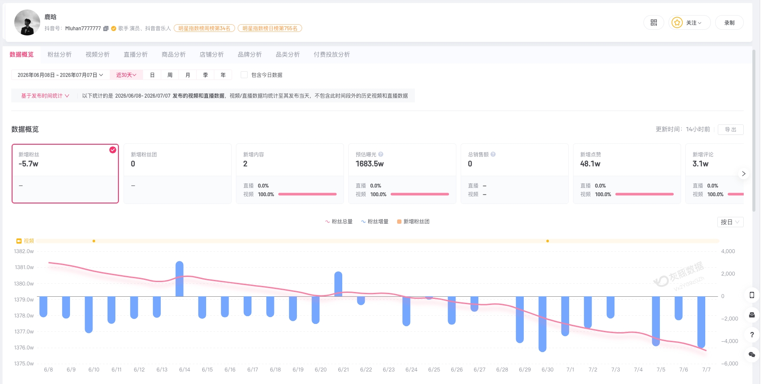This screenshot has height=384, width=761.
Task: Expand 基于发布时间统计 dropdown
Action: (45, 96)
